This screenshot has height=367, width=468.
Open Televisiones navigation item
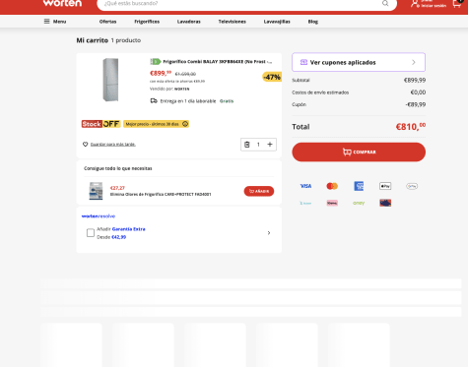[233, 22]
